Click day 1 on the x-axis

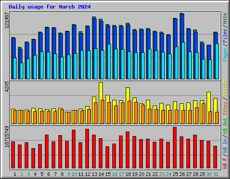15,174
